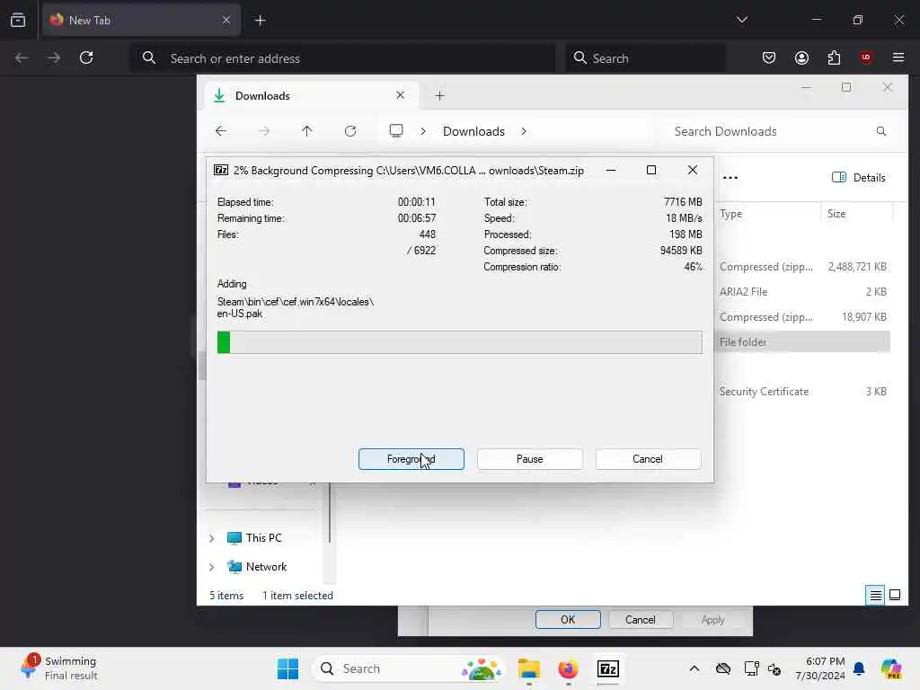Open the notification bell
The width and height of the screenshot is (920, 690).
coord(859,668)
